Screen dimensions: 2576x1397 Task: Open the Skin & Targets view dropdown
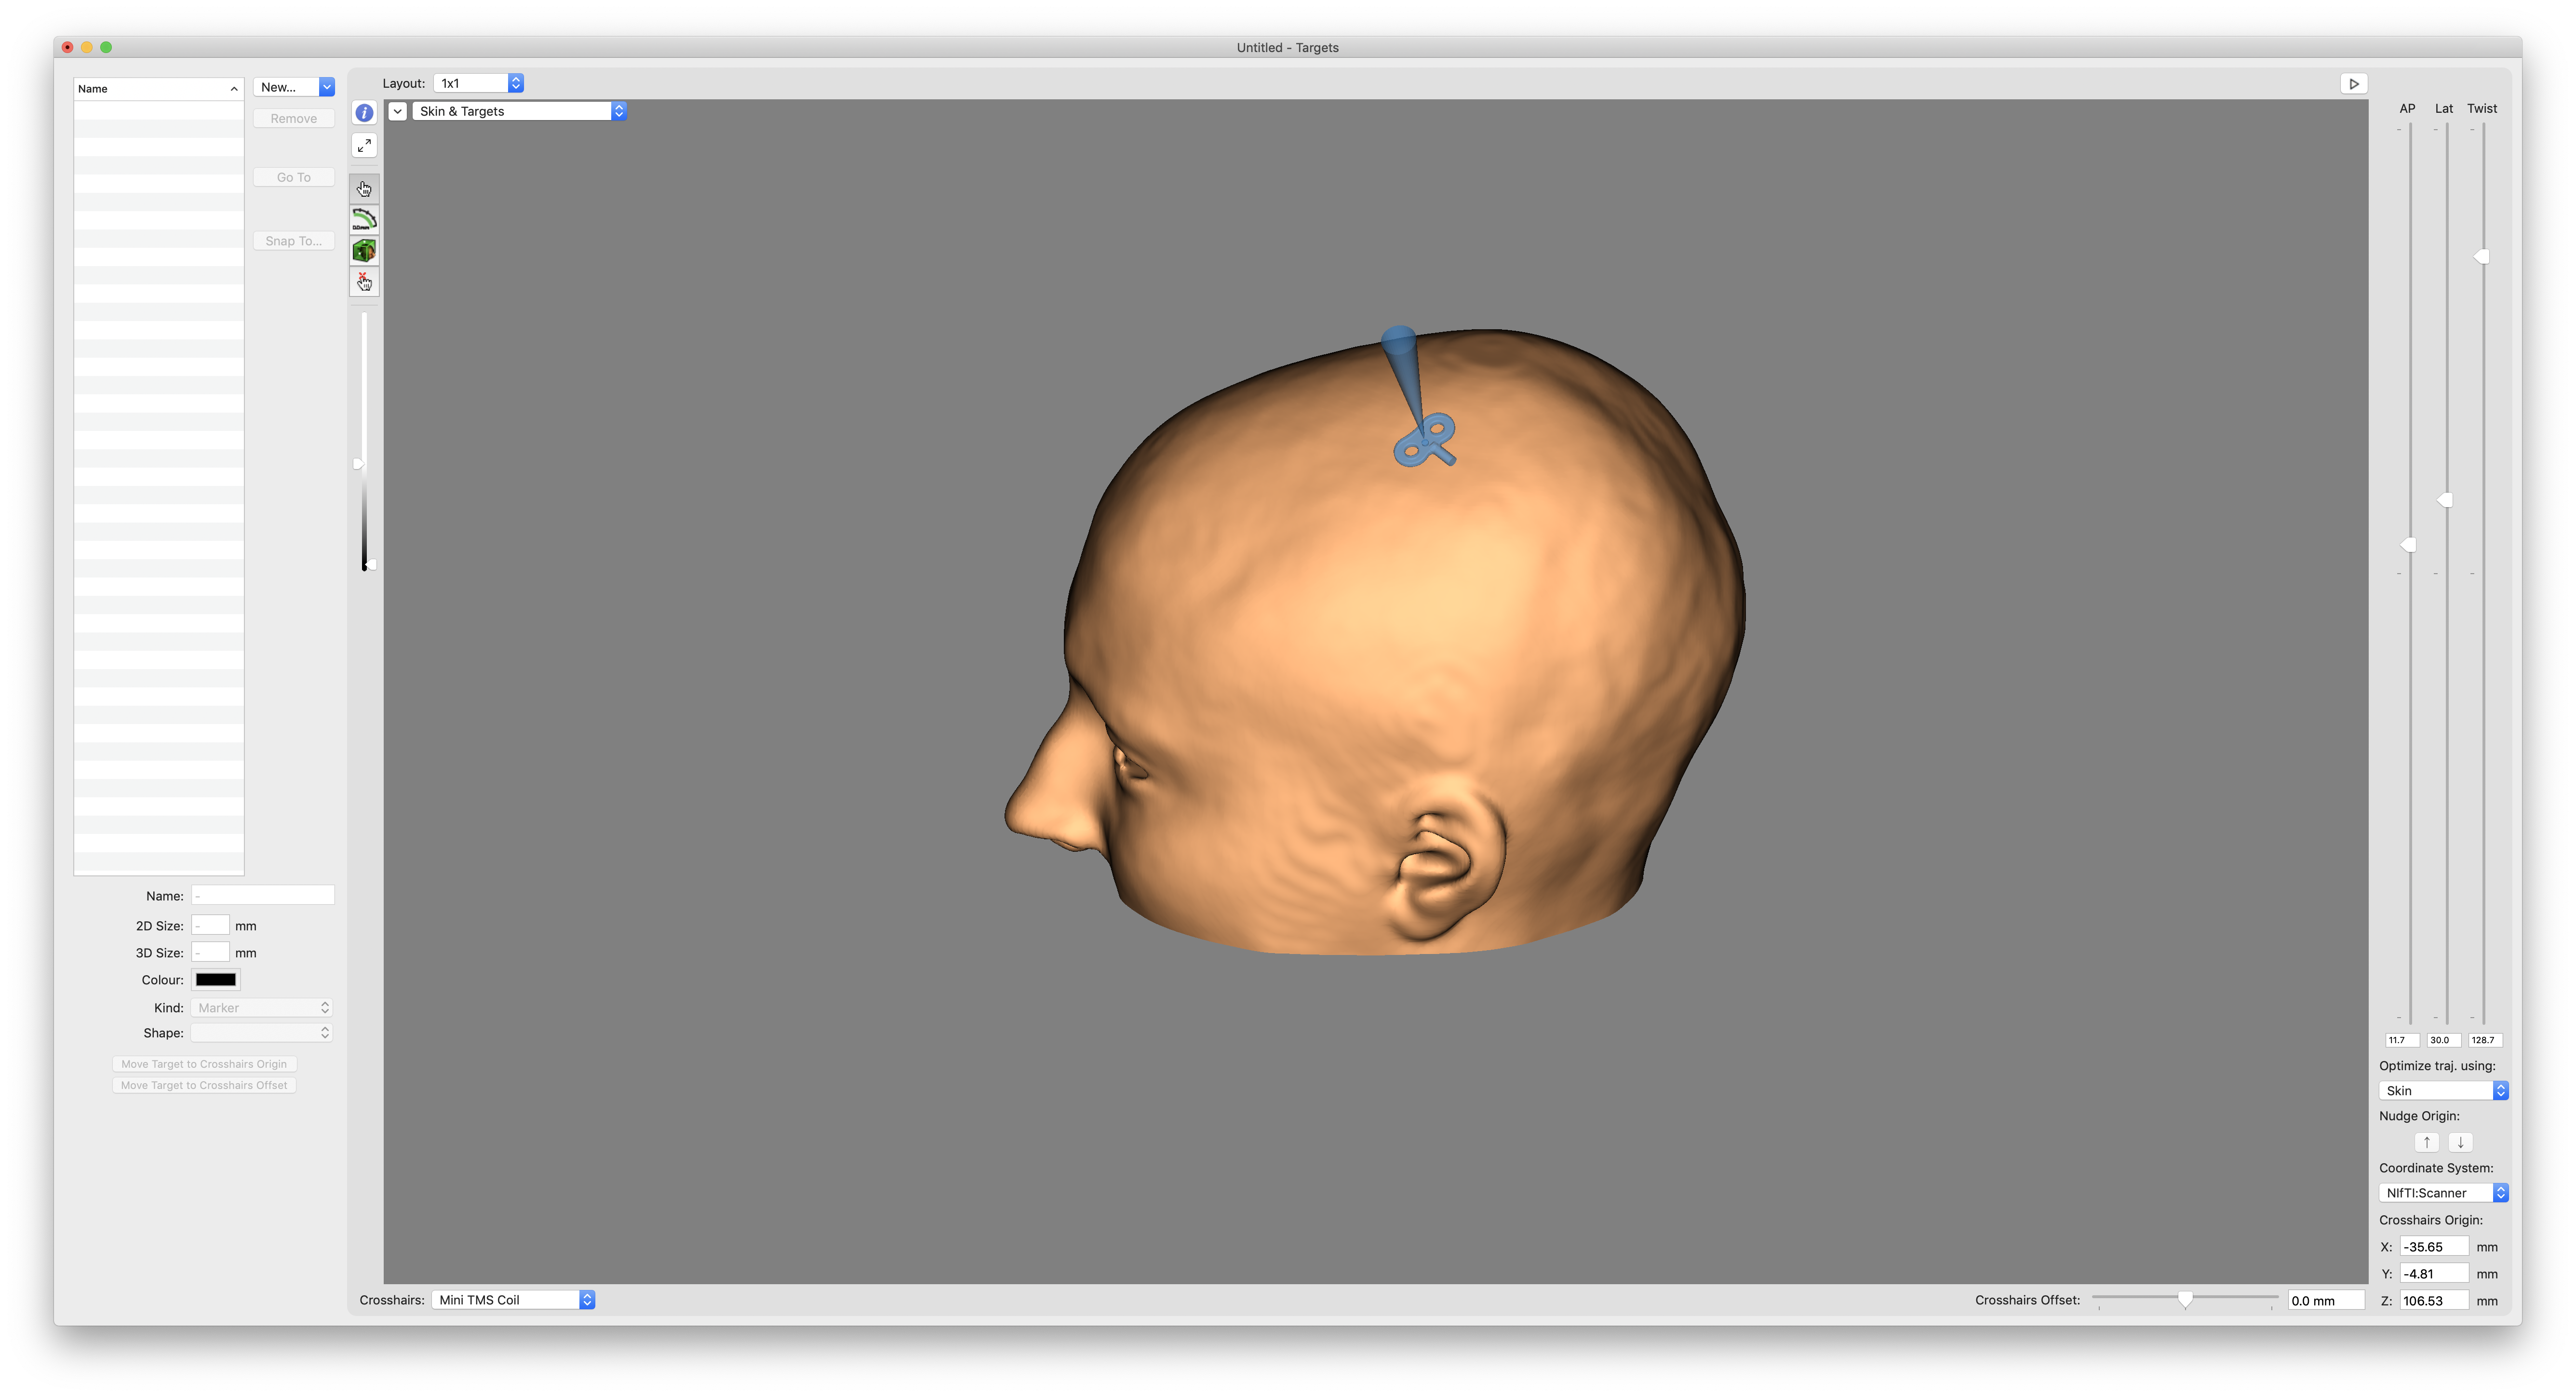pos(520,111)
